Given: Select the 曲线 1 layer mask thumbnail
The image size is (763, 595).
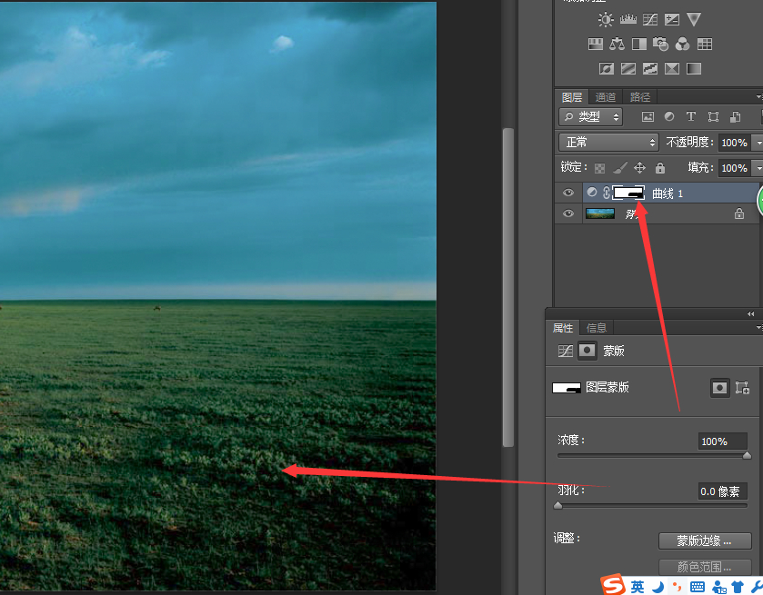Looking at the screenshot, I should click(628, 193).
